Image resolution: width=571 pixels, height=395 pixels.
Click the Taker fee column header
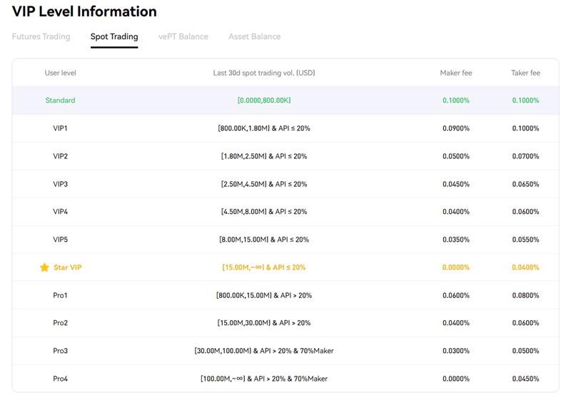click(525, 73)
